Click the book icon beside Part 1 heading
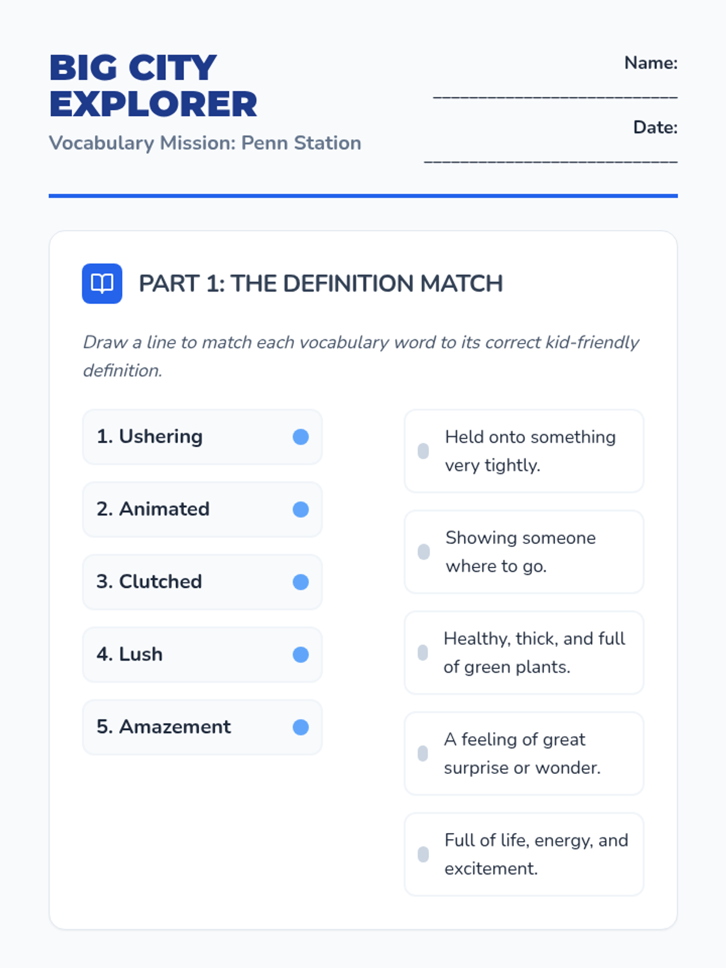 (x=102, y=283)
